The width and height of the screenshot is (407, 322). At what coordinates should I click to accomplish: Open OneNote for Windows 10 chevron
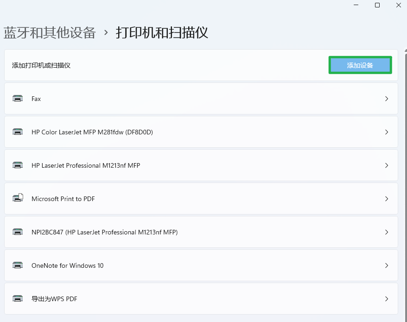[387, 265]
